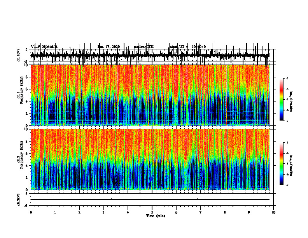Click the 'Time (min)' axis title

click(156, 216)
